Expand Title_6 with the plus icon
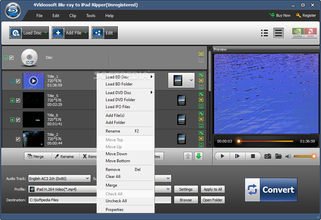 click(12, 120)
